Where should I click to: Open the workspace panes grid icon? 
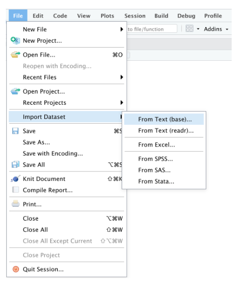click(189, 29)
